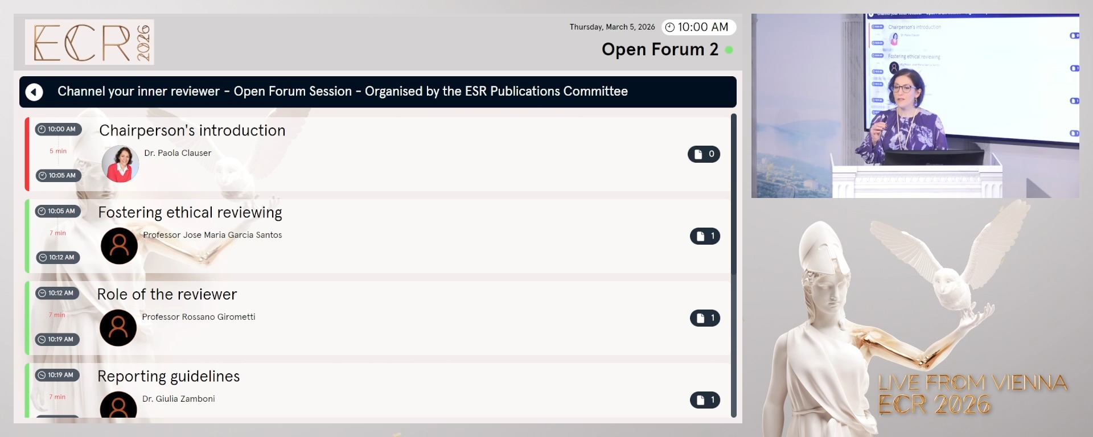Click the 10:00 AM clock display
The height and width of the screenshot is (437, 1093).
coord(698,27)
